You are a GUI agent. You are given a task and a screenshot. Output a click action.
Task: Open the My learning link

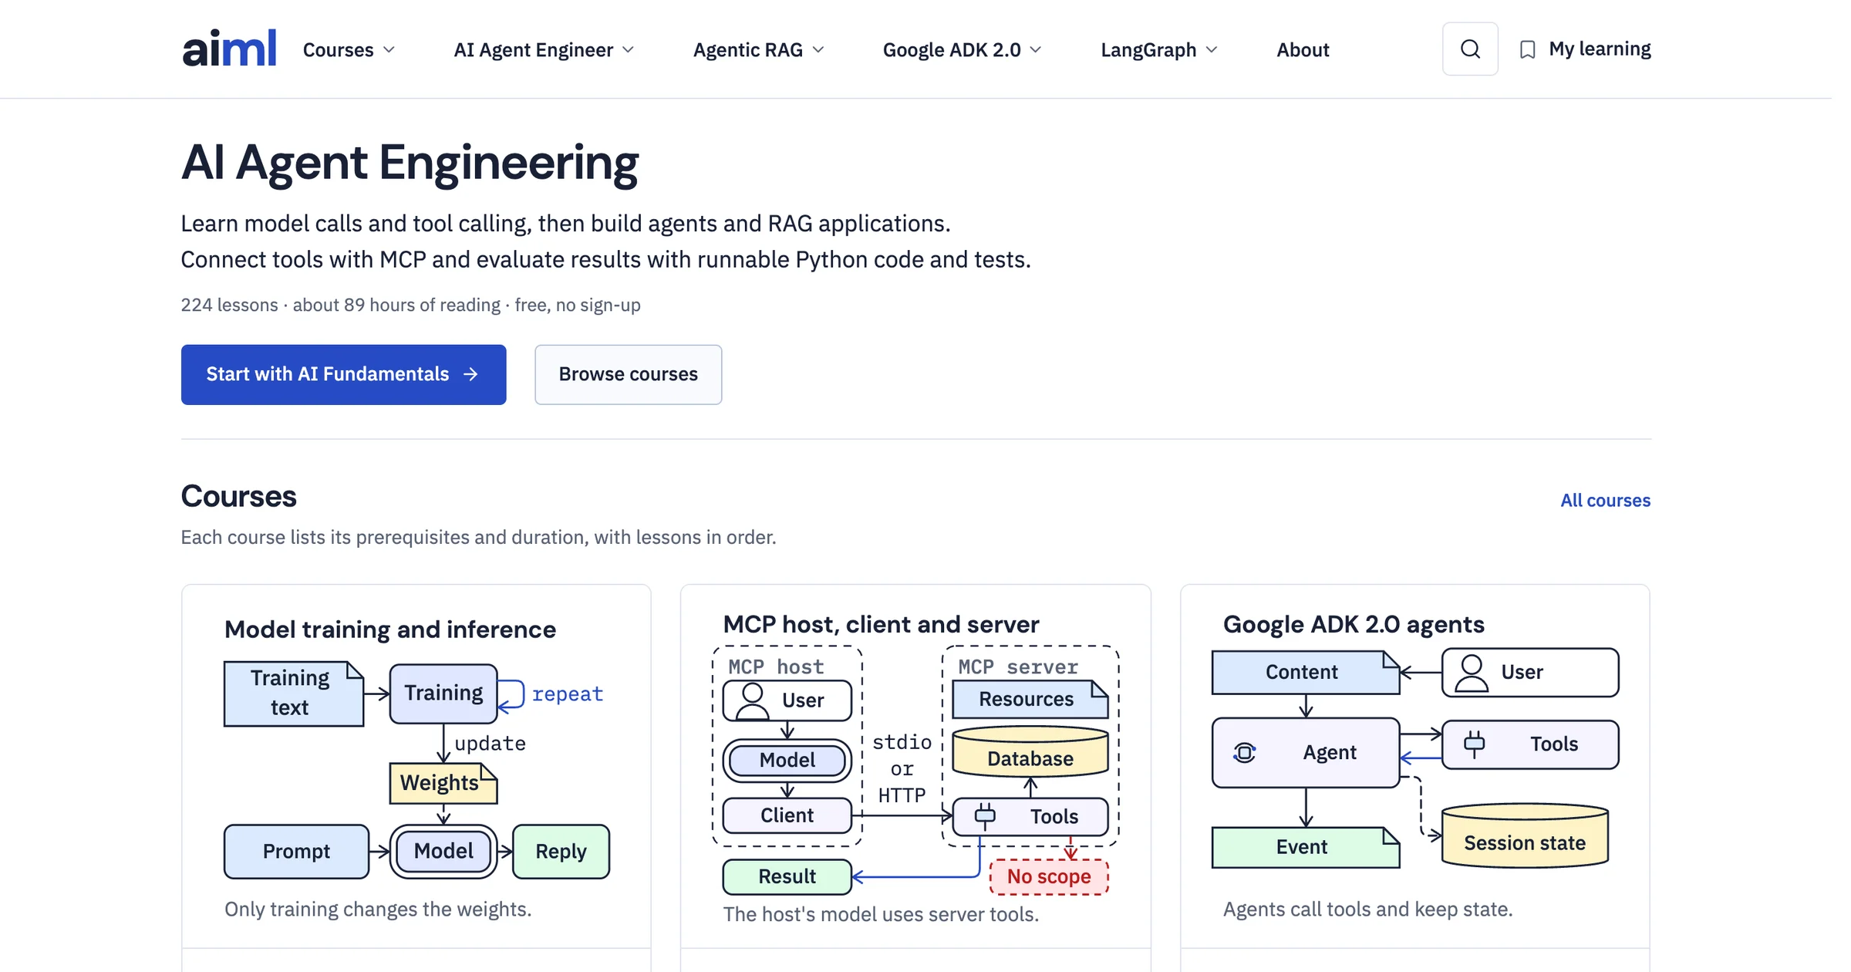(1585, 49)
